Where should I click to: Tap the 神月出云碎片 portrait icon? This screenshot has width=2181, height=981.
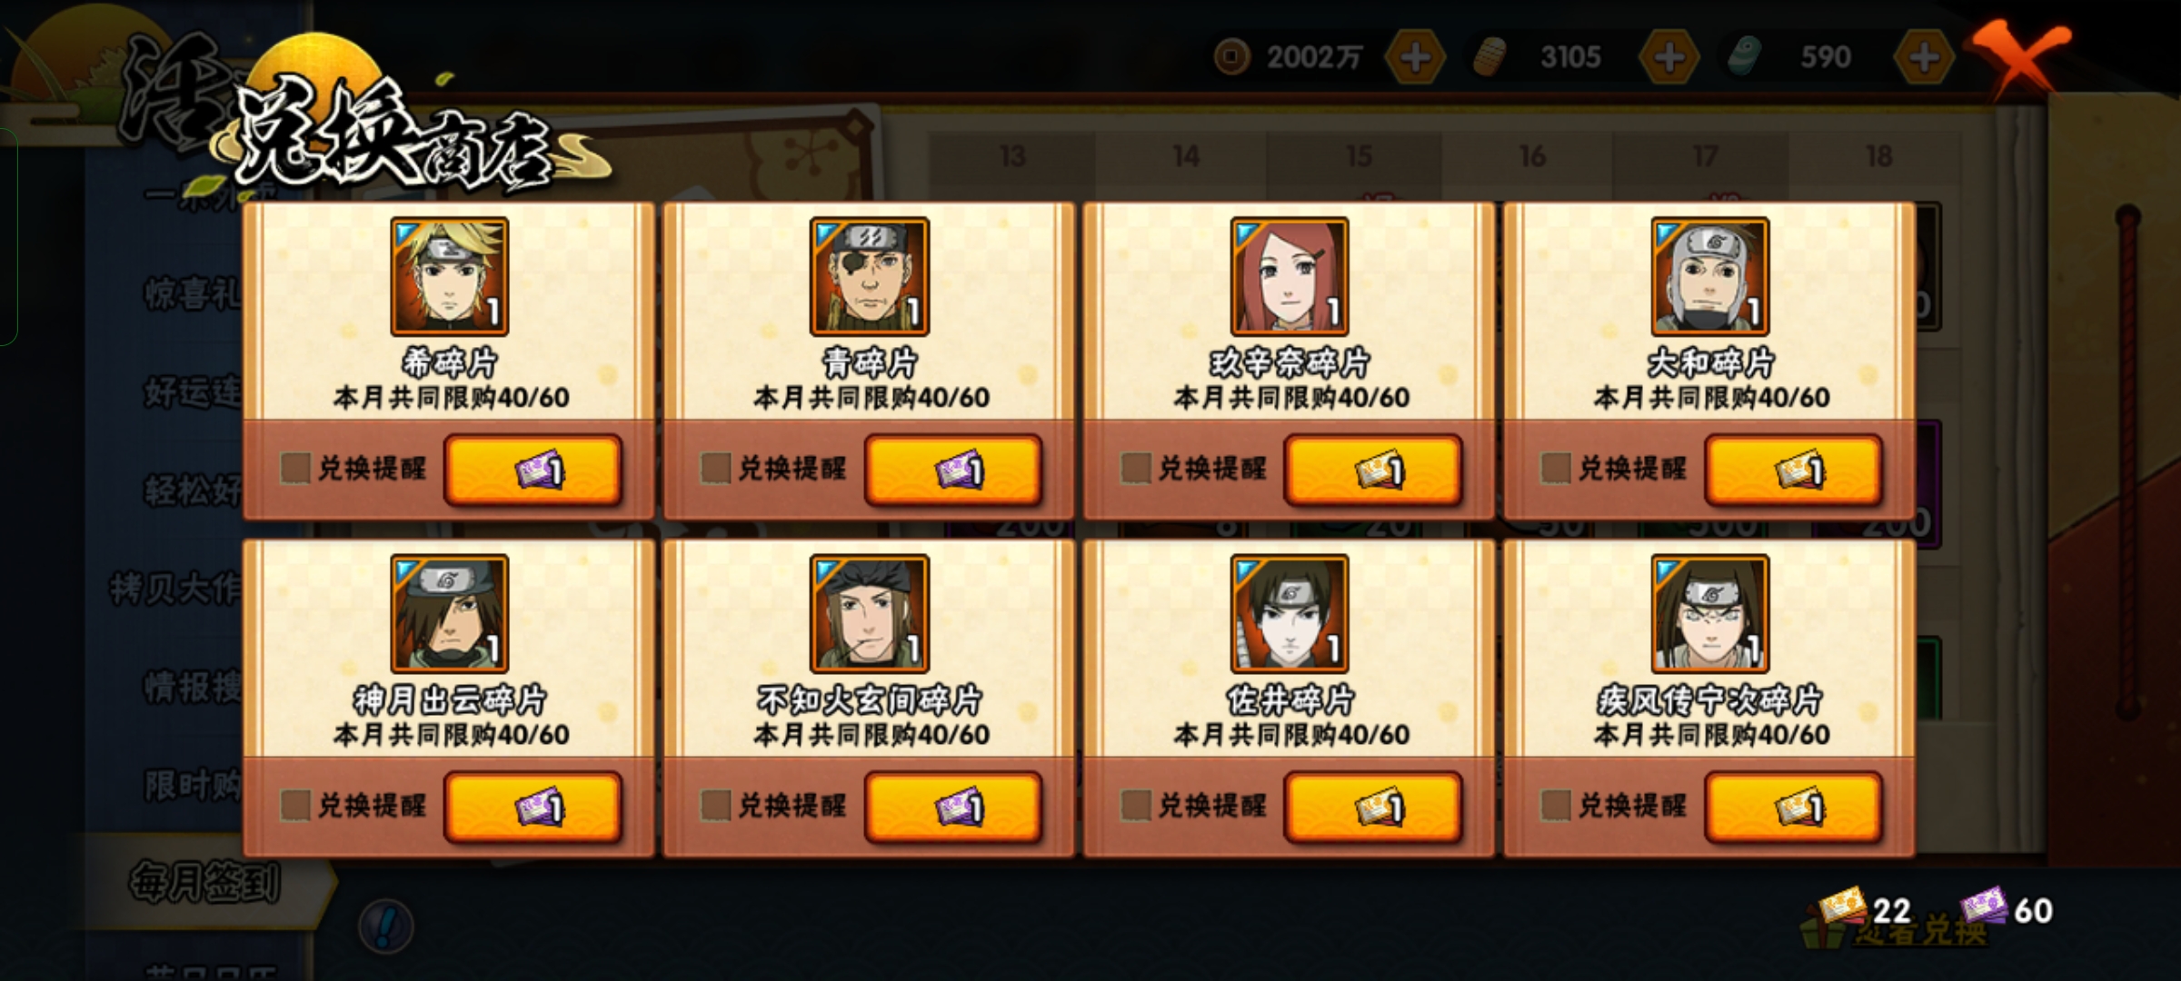[x=449, y=613]
